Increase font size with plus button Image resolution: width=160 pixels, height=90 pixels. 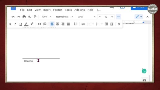click(112, 17)
